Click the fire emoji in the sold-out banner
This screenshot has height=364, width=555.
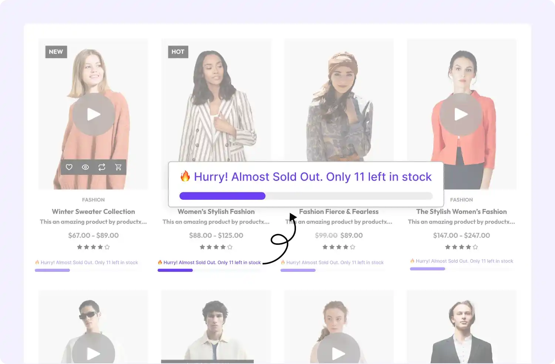pos(185,176)
